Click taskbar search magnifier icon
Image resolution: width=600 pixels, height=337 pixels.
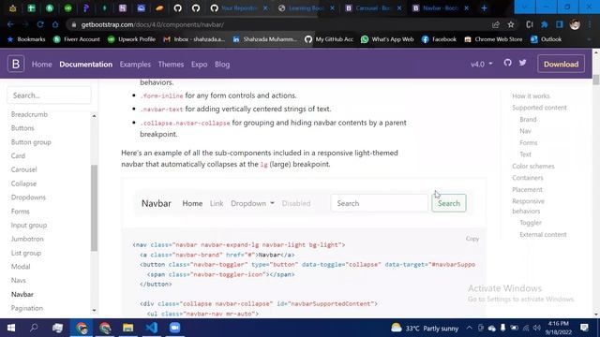[34, 328]
